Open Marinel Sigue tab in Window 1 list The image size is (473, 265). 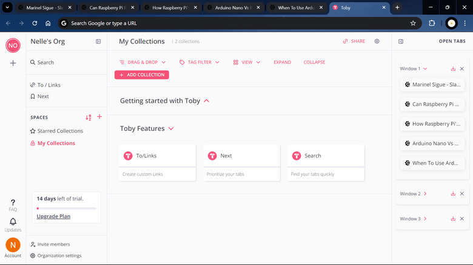[x=432, y=85]
